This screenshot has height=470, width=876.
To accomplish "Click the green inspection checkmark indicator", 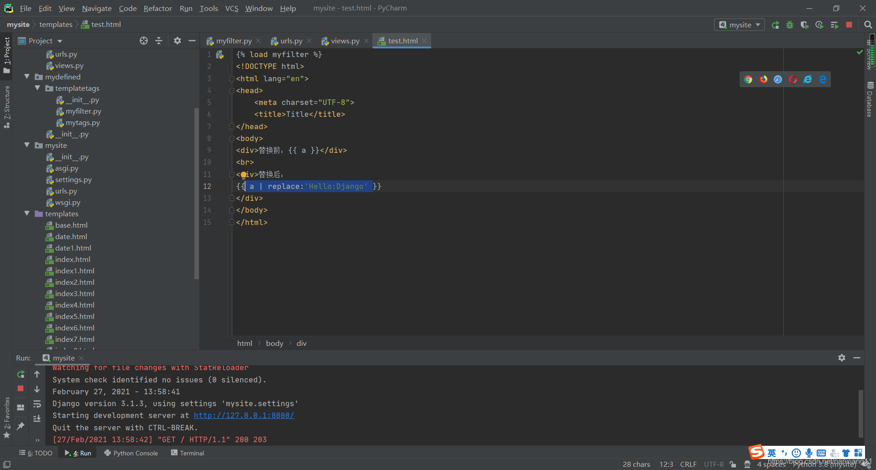I will pos(860,52).
